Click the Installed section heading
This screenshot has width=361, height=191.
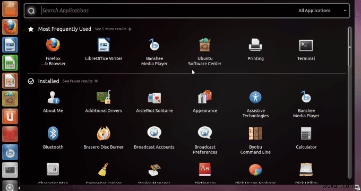49,81
